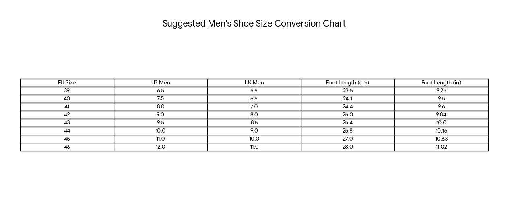Select the US Men 7.5 cell
This screenshot has height=212, width=508.
tap(161, 99)
